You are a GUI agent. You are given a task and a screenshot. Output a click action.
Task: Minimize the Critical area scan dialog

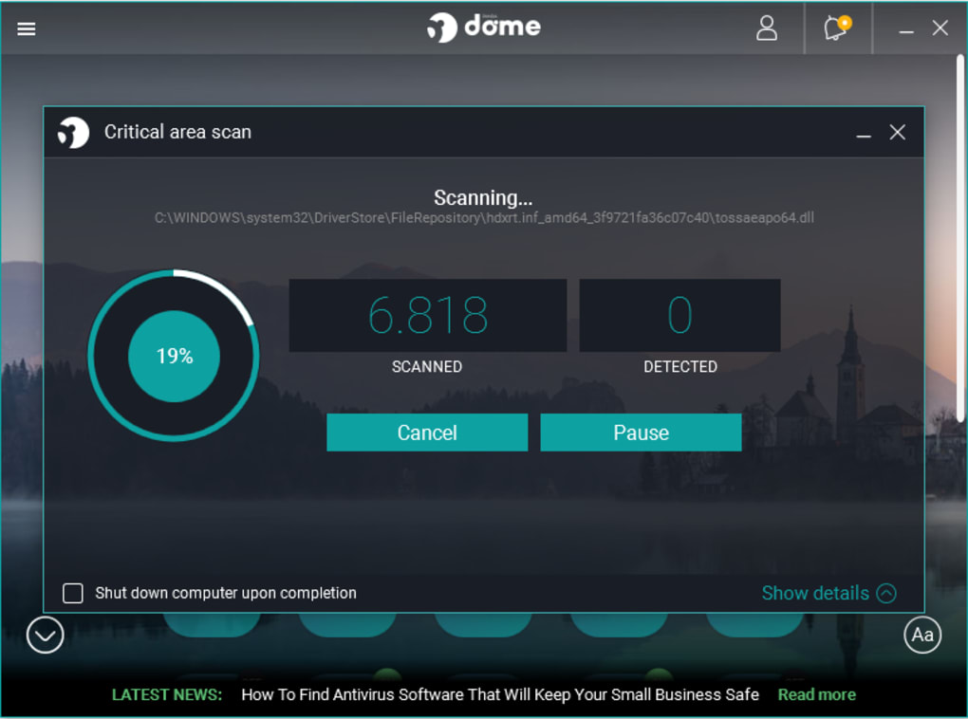tap(863, 134)
